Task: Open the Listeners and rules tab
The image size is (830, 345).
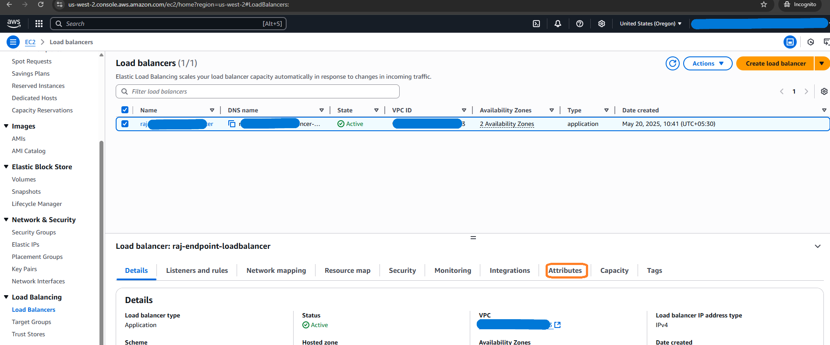Action: pos(197,271)
